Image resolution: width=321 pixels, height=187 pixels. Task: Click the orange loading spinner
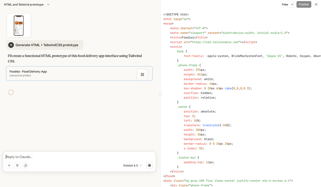point(11,92)
